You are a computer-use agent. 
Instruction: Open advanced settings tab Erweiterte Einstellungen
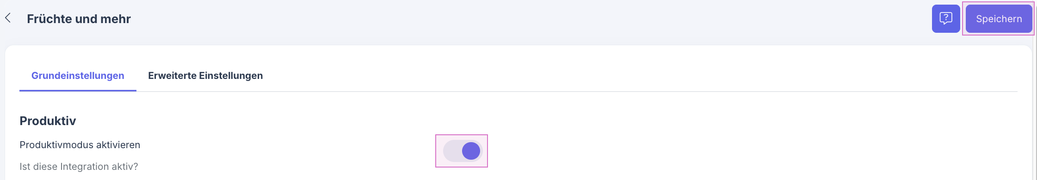click(x=205, y=76)
